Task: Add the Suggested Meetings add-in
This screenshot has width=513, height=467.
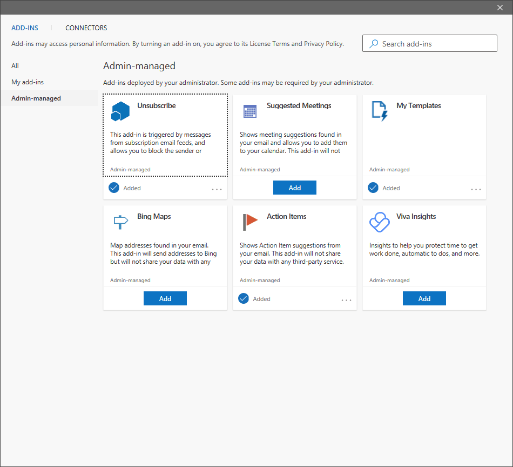Action: 294,188
